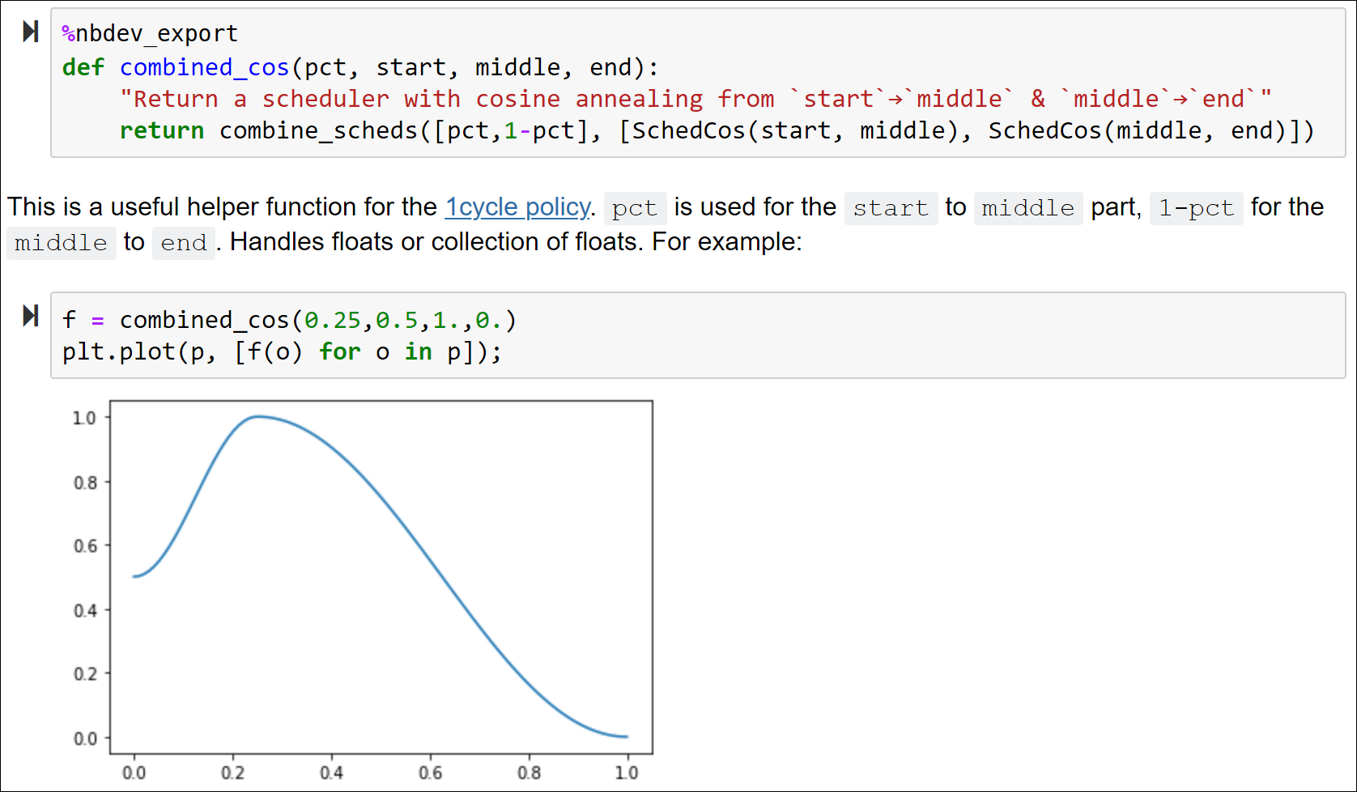Click the cosine schedule plot output
This screenshot has width=1357, height=792.
[362, 591]
